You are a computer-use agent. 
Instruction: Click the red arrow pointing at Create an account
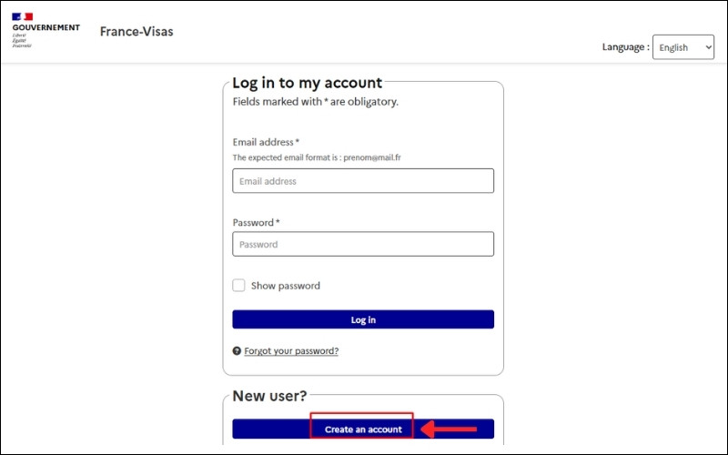(x=450, y=429)
